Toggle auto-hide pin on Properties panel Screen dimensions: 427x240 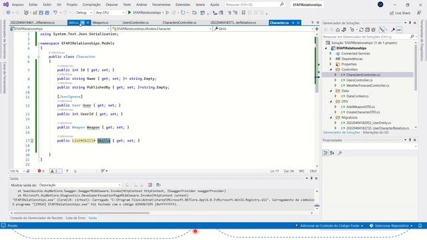410,140
